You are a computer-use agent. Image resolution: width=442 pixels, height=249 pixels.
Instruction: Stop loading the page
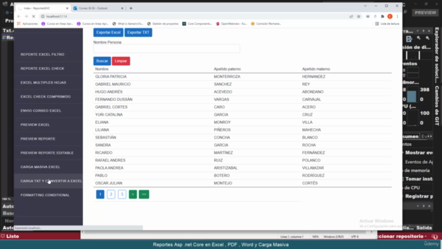pos(34,17)
